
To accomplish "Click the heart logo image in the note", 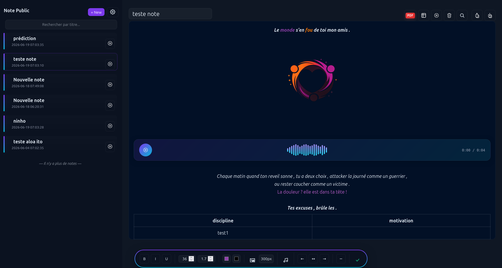I will tap(312, 80).
